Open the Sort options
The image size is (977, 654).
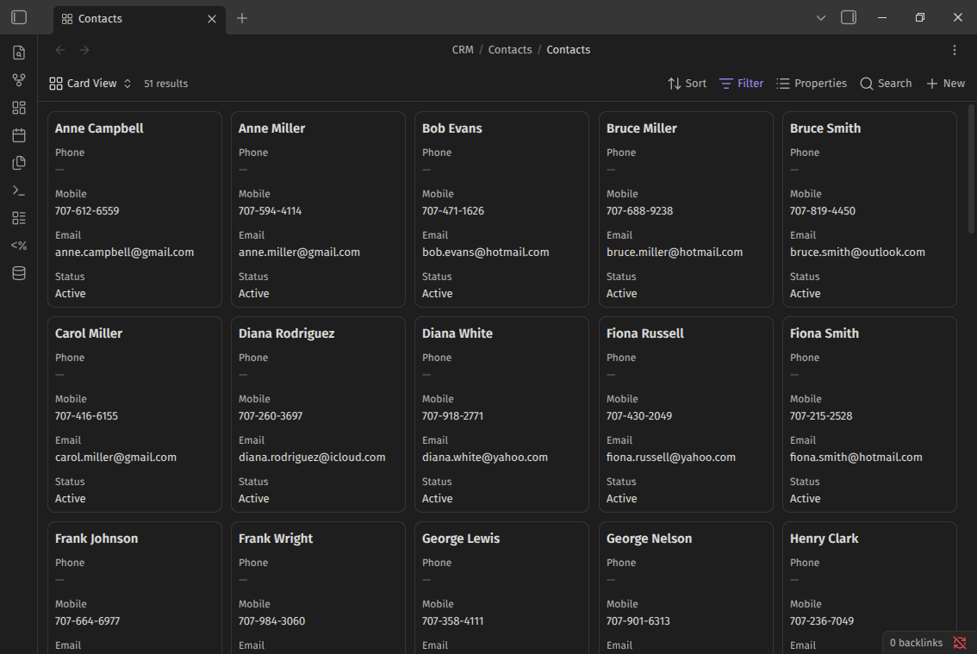(x=687, y=84)
